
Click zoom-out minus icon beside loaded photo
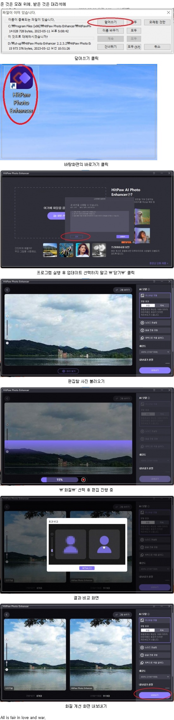pos(7,343)
